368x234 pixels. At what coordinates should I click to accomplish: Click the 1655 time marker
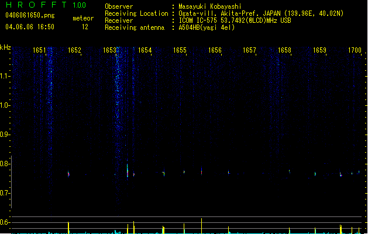180,50
